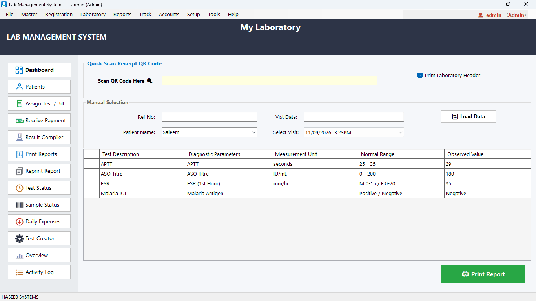Open the Track menu

coord(145,15)
